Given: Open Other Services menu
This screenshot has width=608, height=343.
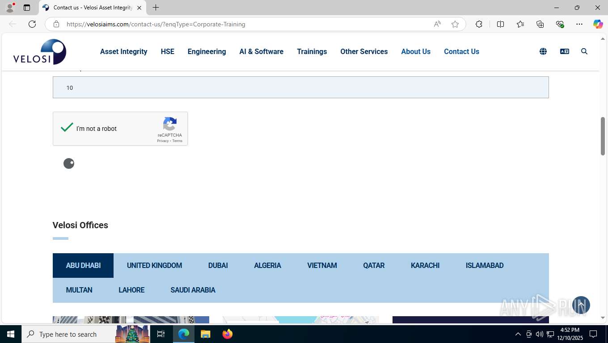Looking at the screenshot, I should coord(364,51).
